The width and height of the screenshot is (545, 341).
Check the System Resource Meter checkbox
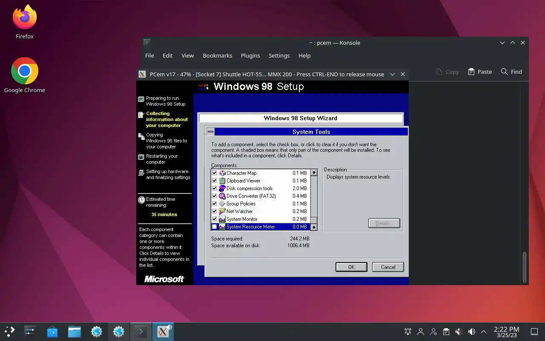[215, 227]
